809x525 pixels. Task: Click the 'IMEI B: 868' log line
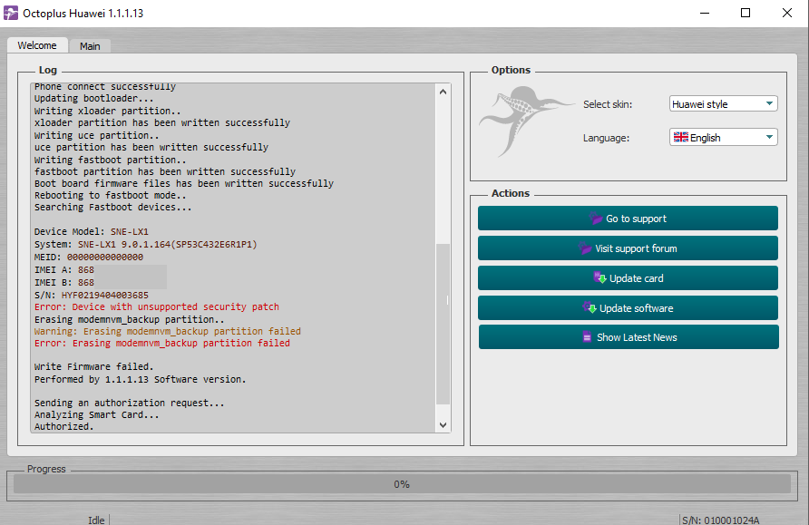pyautogui.click(x=64, y=283)
